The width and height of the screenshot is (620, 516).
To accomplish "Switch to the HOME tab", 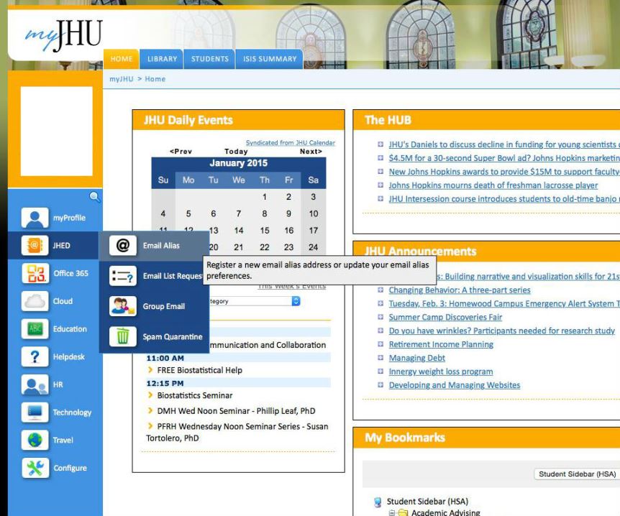I will click(x=122, y=59).
